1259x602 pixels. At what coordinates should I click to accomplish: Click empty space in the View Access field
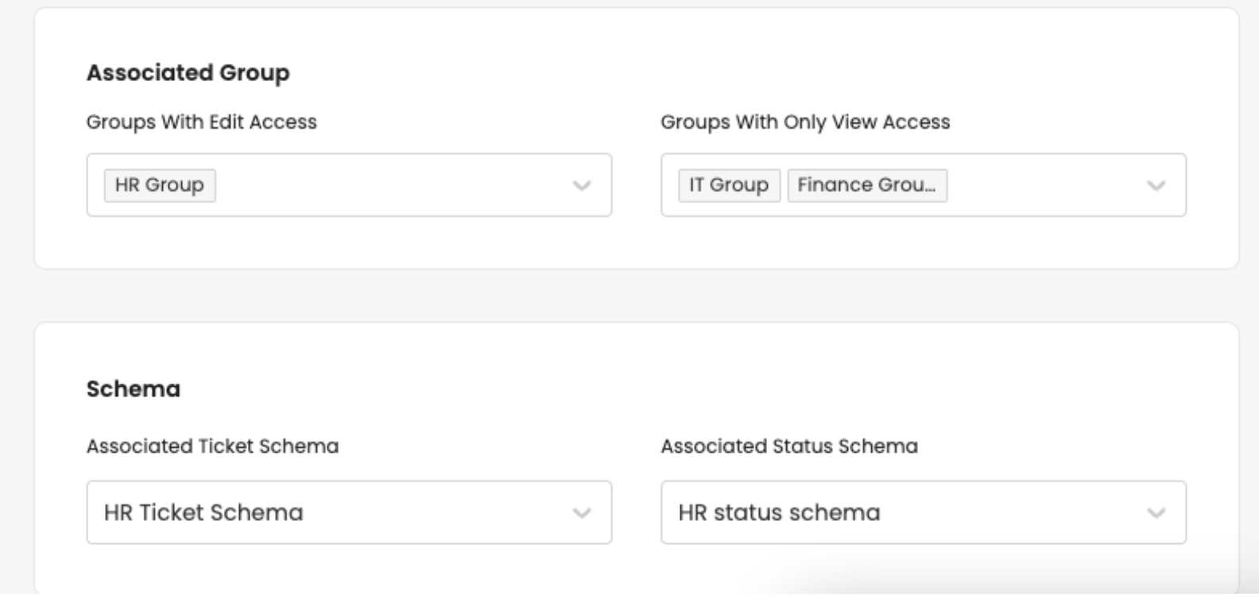click(1041, 185)
